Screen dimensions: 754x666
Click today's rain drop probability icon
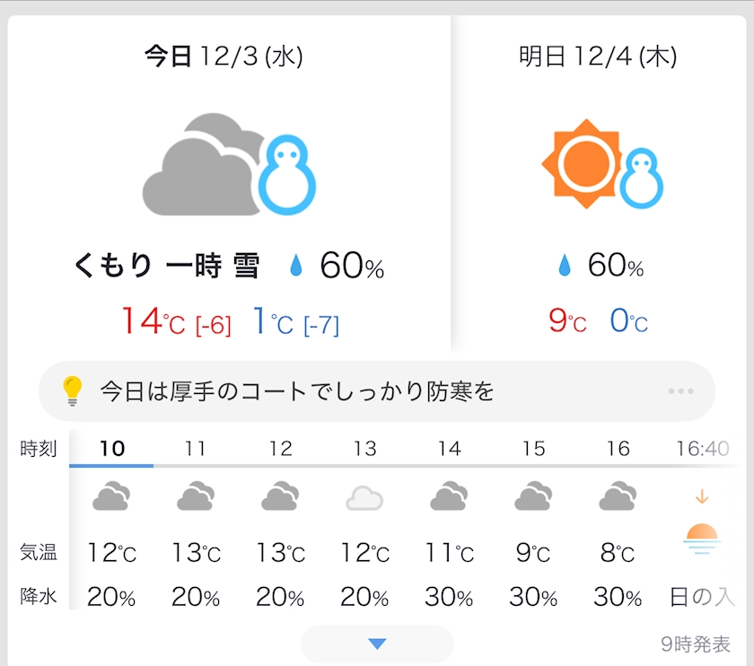click(296, 266)
